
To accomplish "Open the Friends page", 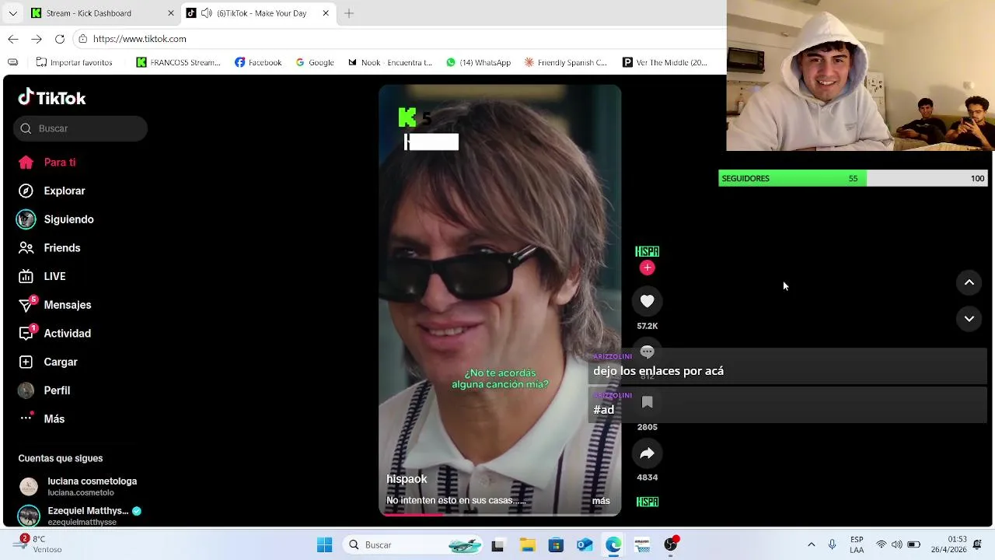I will click(x=50, y=248).
